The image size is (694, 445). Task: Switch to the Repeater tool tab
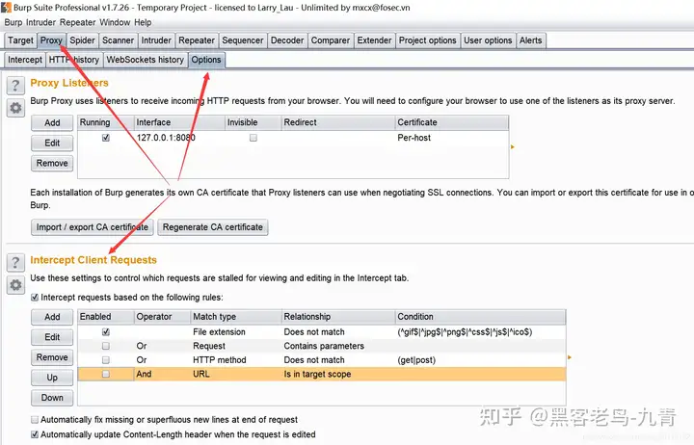click(197, 40)
